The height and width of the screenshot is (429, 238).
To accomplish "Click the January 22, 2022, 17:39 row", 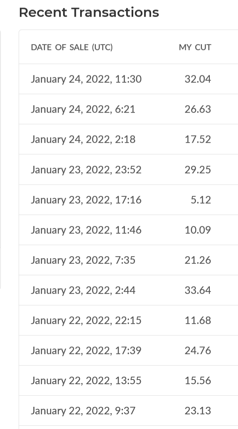I will pos(129,350).
